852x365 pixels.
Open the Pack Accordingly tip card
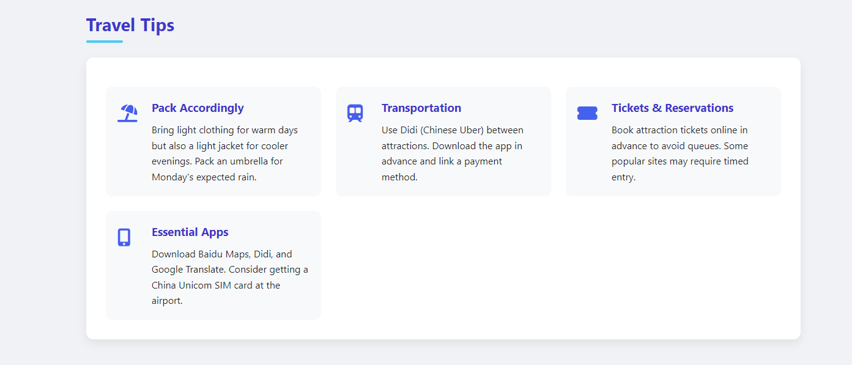point(213,141)
